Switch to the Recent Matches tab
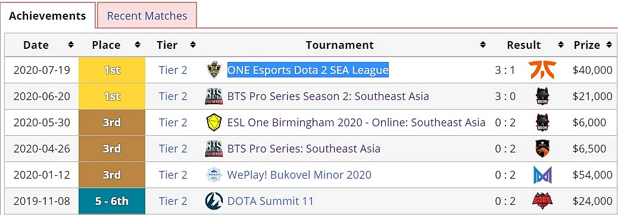This screenshot has height=215, width=618. pos(147,15)
